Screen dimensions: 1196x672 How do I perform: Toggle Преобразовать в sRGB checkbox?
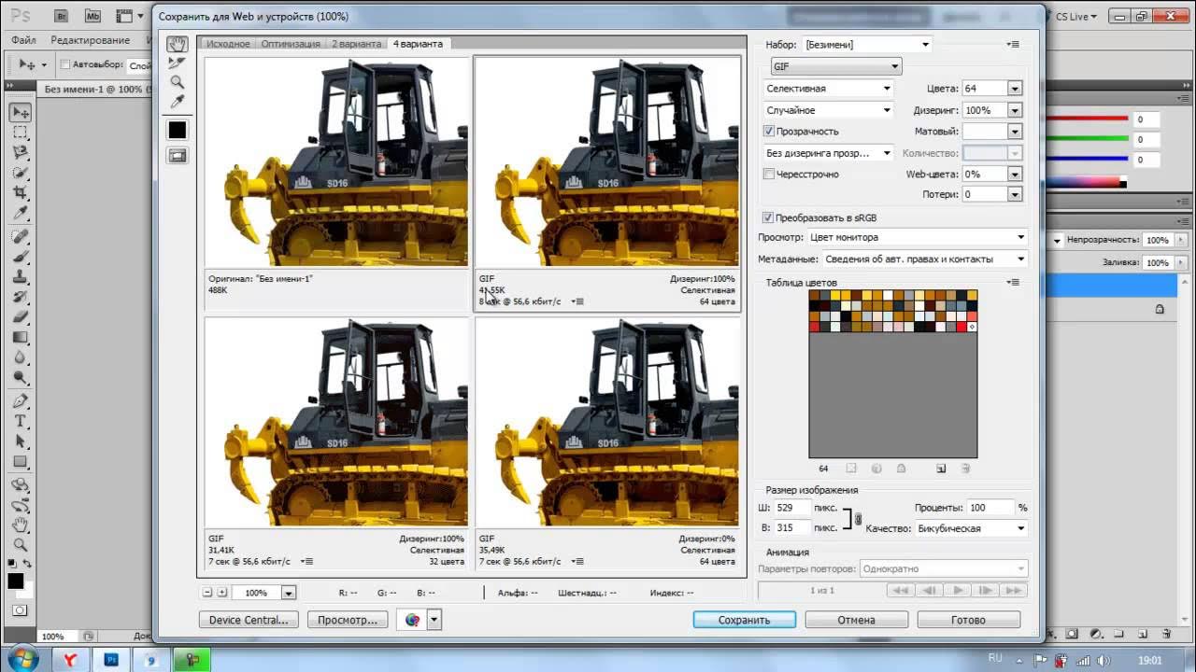click(x=768, y=217)
